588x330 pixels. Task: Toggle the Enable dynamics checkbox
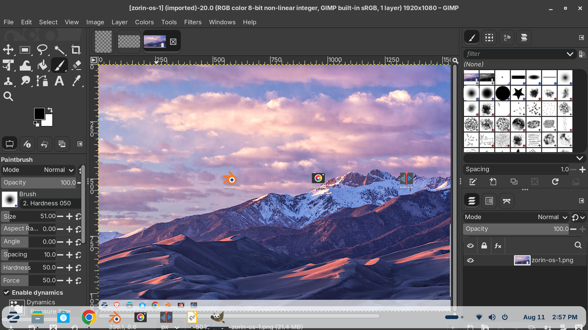(x=6, y=293)
